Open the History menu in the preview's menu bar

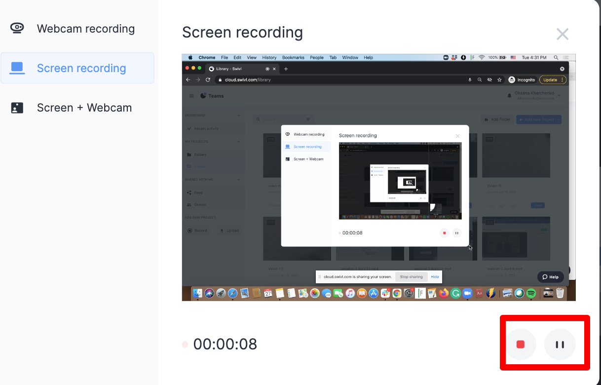(x=269, y=58)
